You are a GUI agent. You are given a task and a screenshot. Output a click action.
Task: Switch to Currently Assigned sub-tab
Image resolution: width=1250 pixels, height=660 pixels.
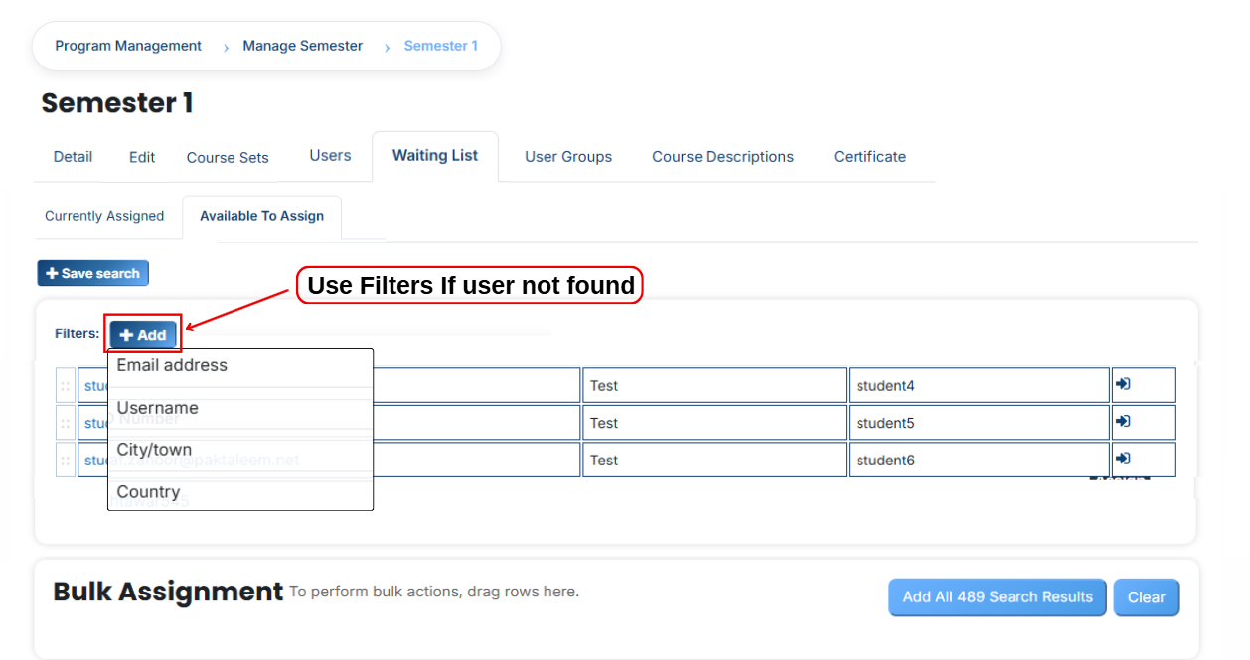coord(104,216)
